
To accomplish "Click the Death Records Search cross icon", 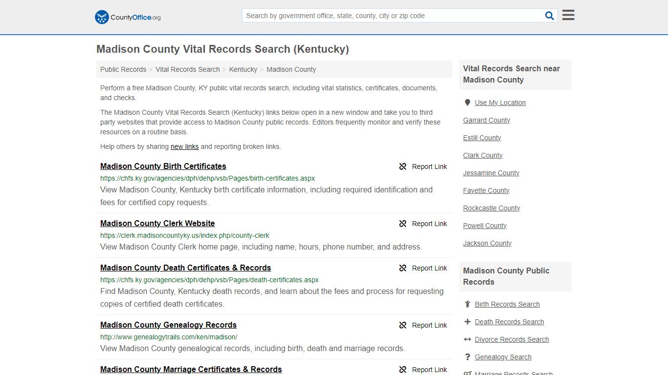I will coord(468,322).
